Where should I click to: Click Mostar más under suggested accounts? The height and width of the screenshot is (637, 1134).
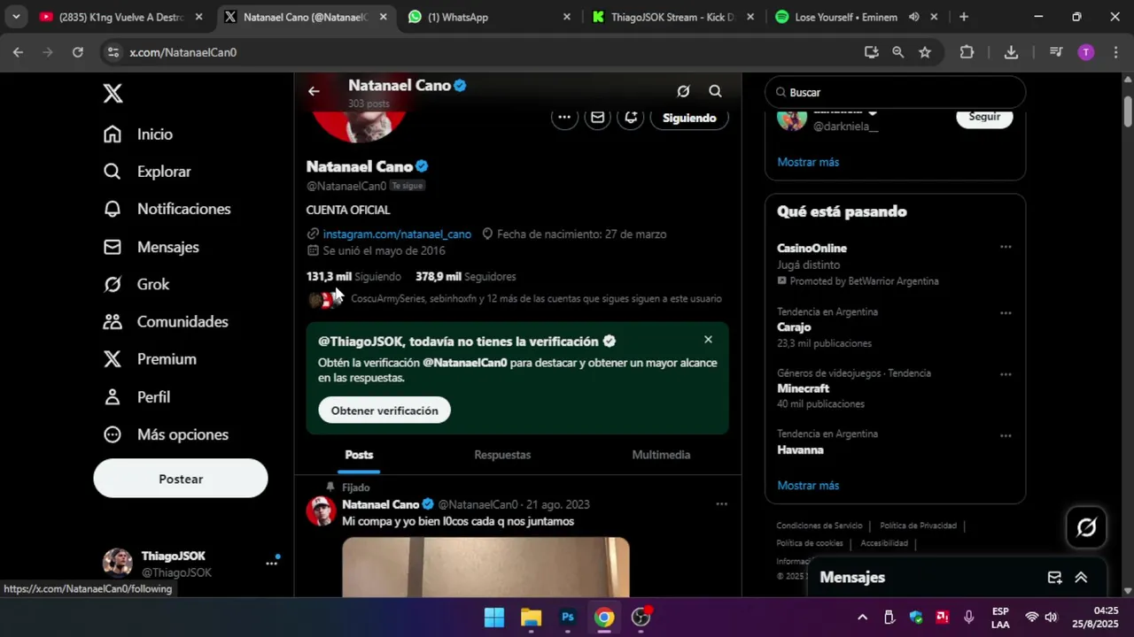(808, 162)
